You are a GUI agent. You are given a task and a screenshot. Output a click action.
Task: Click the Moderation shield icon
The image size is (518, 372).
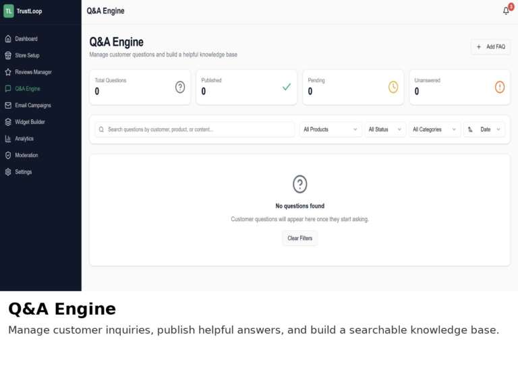[8, 155]
